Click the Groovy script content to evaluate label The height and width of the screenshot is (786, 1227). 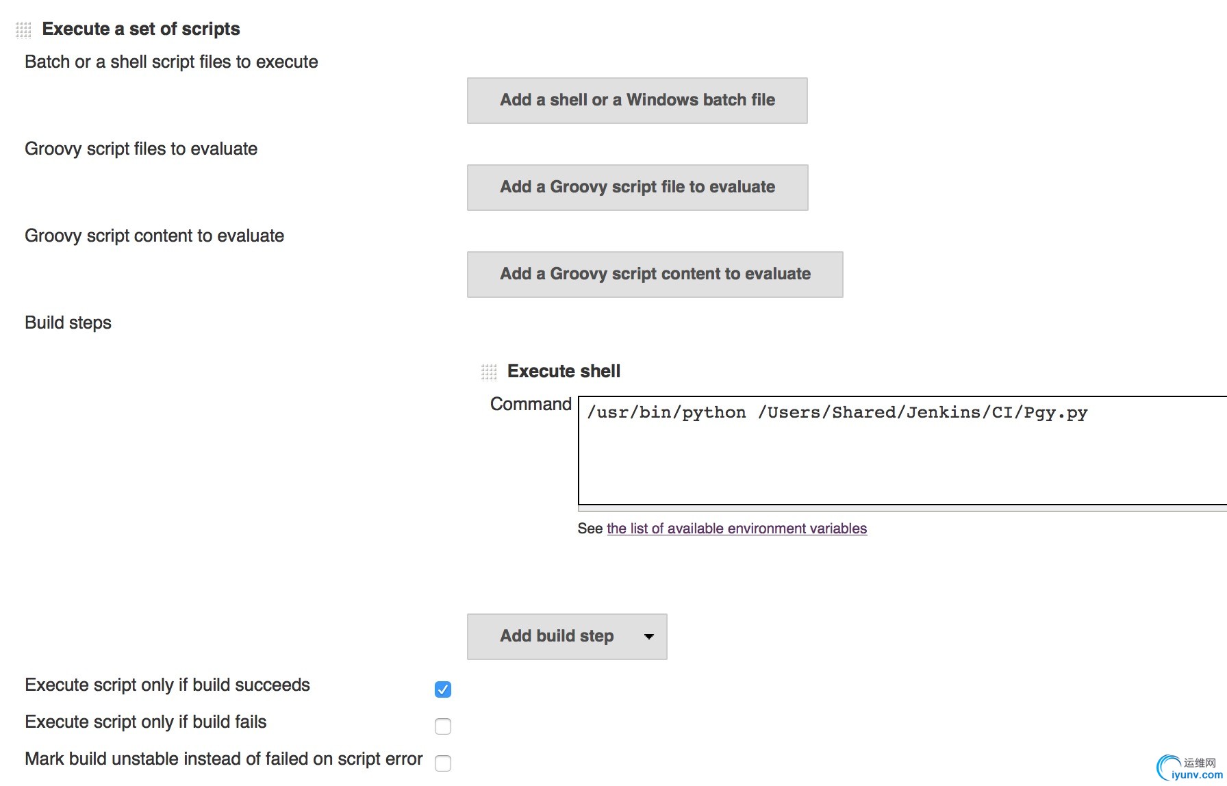coord(154,236)
